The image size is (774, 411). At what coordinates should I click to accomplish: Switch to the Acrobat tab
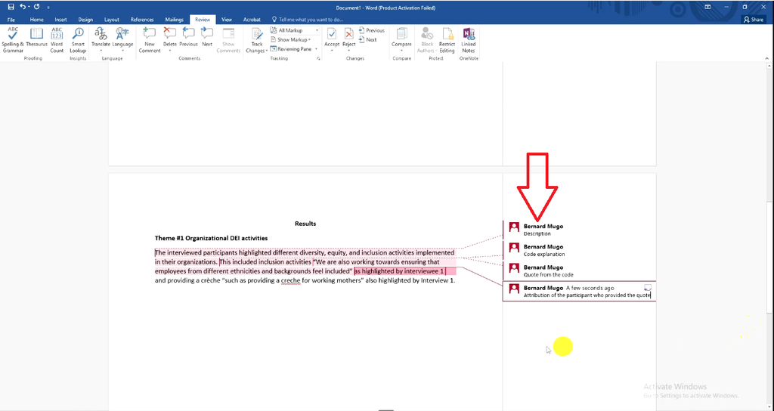point(252,20)
